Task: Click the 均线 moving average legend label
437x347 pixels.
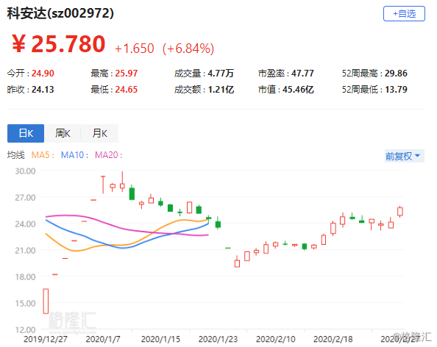Action: pyautogui.click(x=16, y=155)
